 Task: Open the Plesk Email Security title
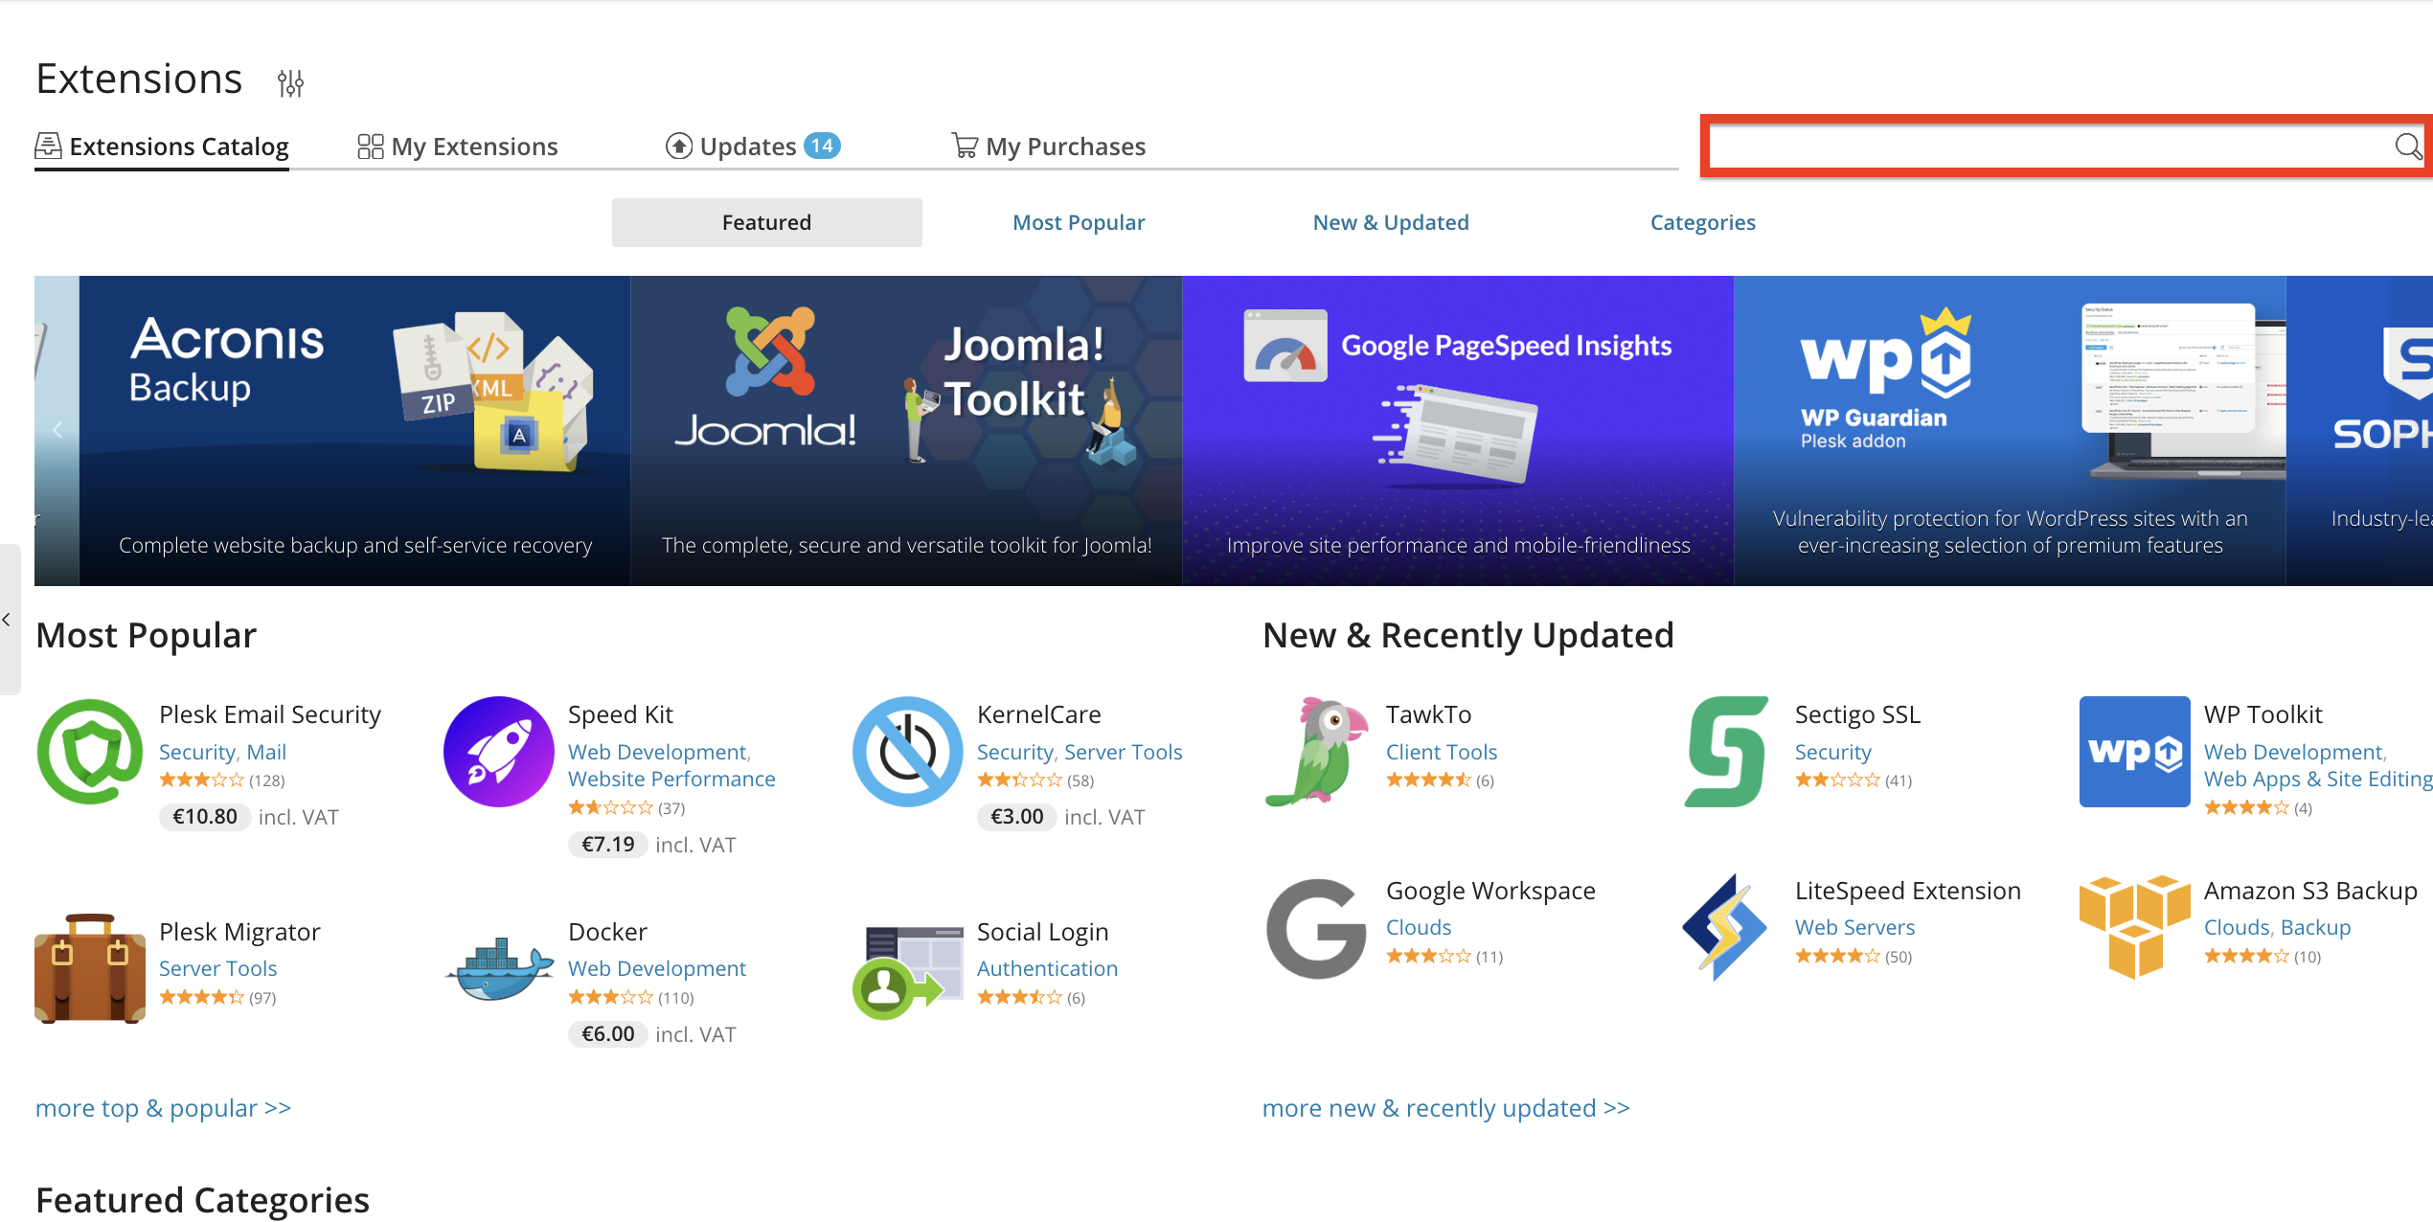tap(270, 714)
